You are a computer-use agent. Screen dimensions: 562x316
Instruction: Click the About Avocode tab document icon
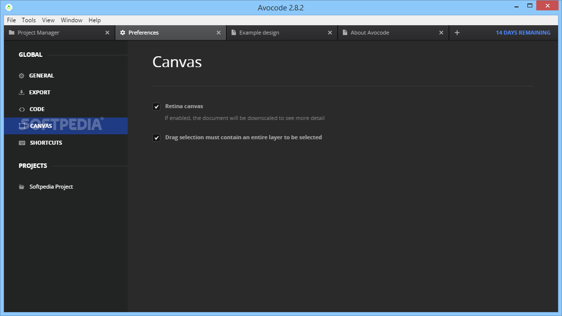pos(345,33)
